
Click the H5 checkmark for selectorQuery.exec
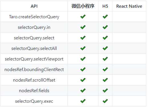(105, 101)
